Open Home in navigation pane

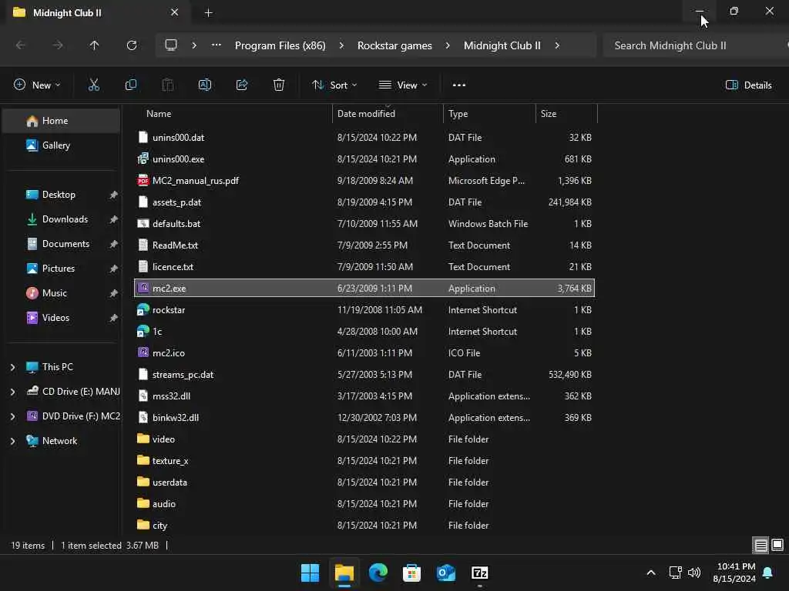pos(61,121)
